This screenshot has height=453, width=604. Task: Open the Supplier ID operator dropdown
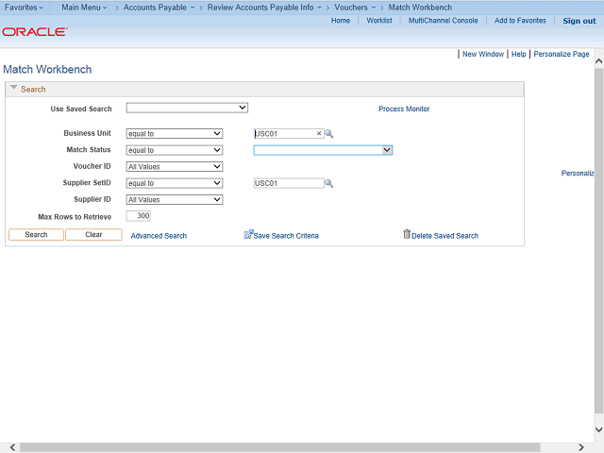point(175,200)
